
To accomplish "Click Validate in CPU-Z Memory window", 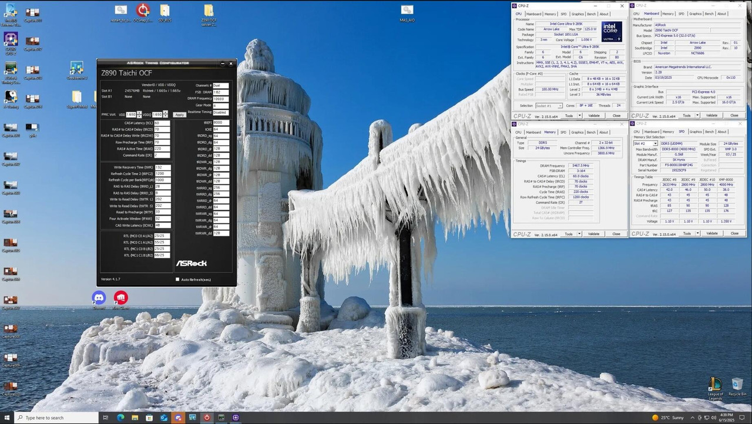I will click(594, 234).
